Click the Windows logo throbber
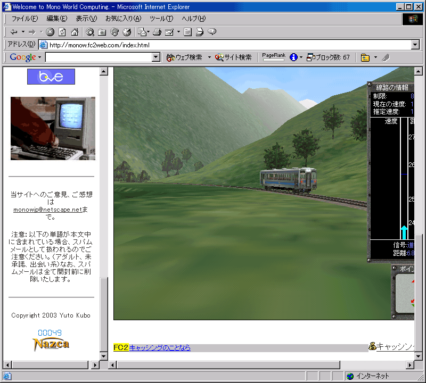 412,19
